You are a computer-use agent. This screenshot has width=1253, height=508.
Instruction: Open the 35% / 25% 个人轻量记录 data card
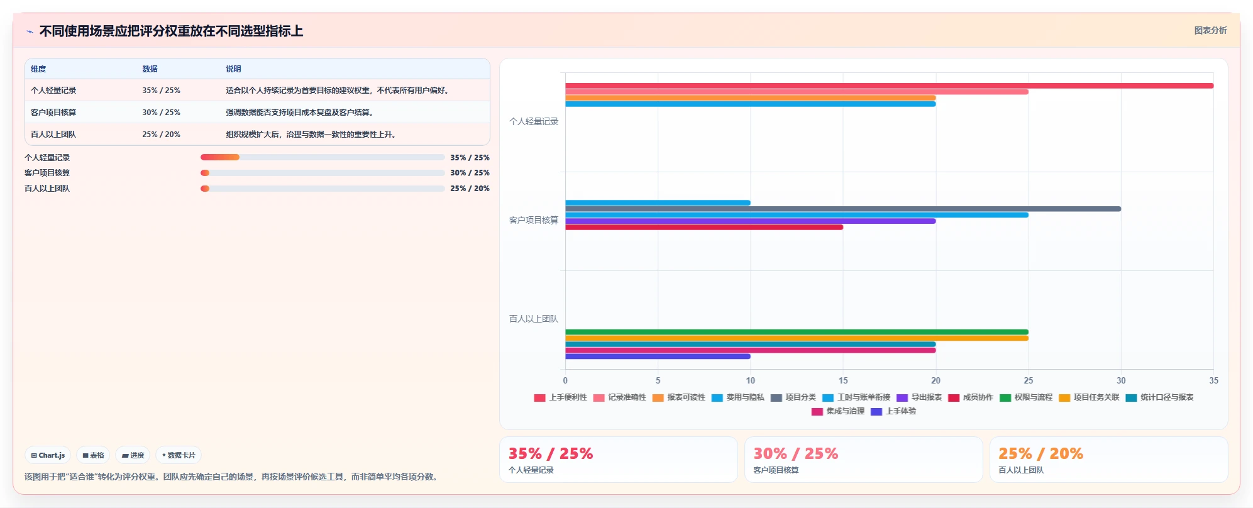pos(618,460)
